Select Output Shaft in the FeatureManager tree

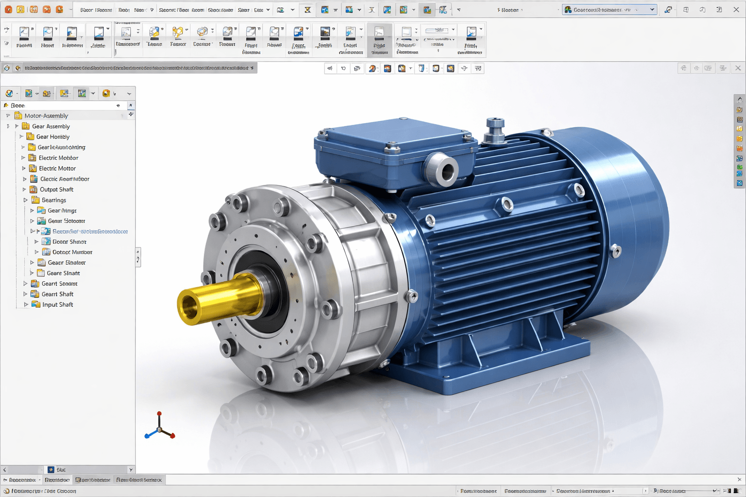tap(56, 189)
